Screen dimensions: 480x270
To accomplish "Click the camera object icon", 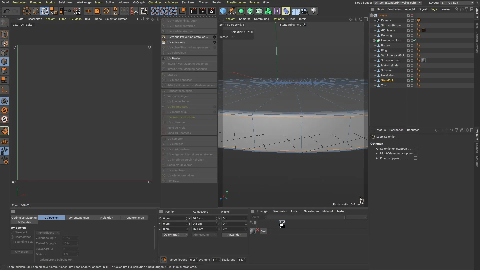I will tap(304, 11).
